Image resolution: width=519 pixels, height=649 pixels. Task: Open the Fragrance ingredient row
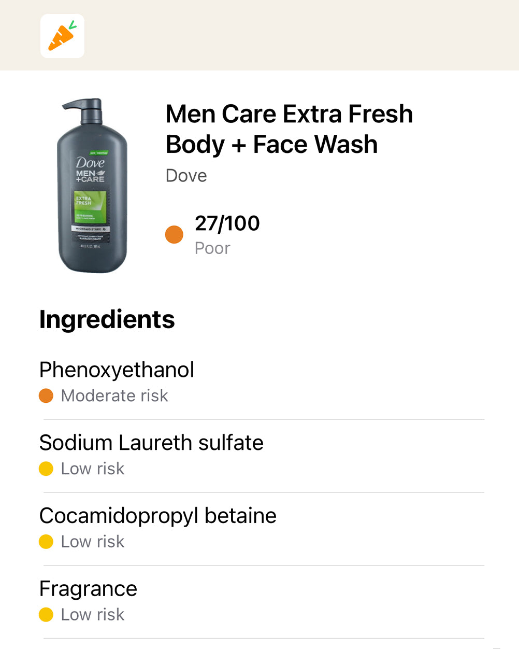tap(89, 589)
